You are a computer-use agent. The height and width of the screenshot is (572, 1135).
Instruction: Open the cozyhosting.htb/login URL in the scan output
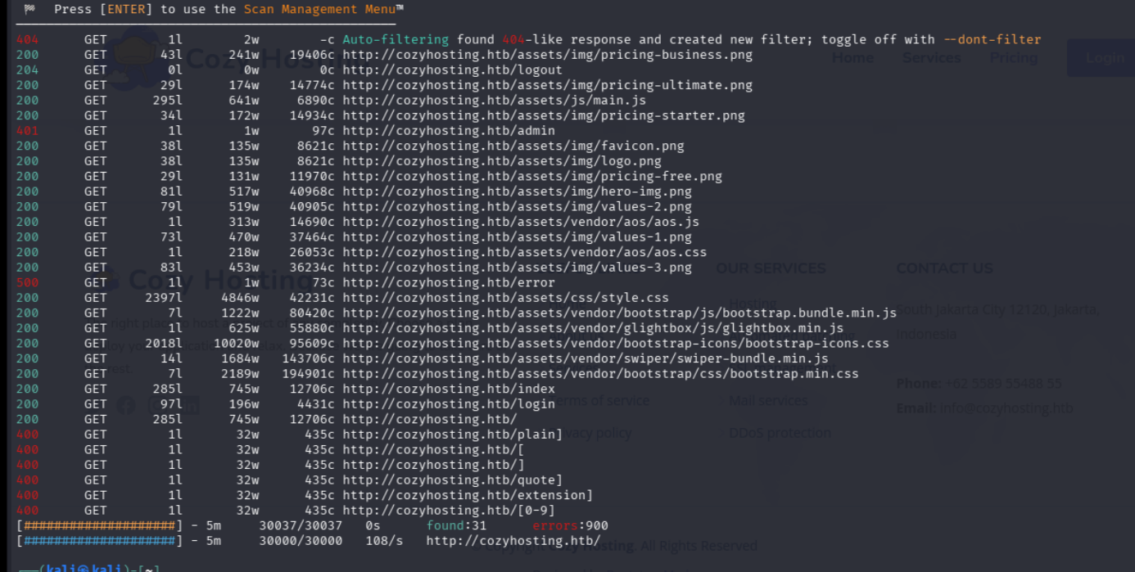pos(448,403)
